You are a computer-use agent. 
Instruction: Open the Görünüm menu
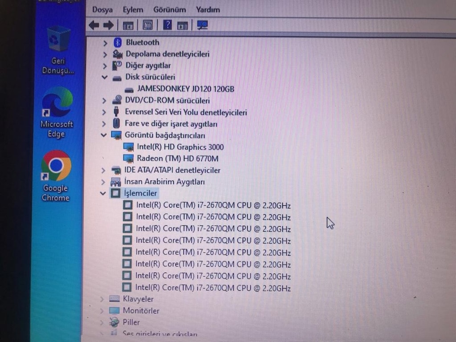pos(170,10)
